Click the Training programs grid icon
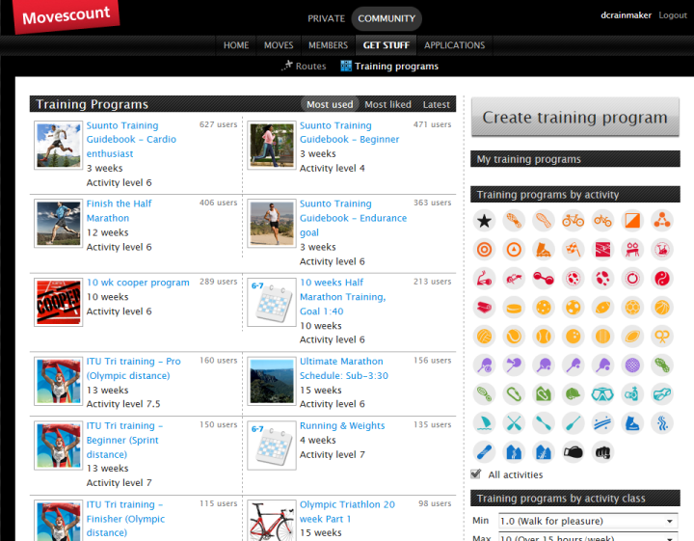Viewport: 694px width, 541px height. pyautogui.click(x=346, y=66)
